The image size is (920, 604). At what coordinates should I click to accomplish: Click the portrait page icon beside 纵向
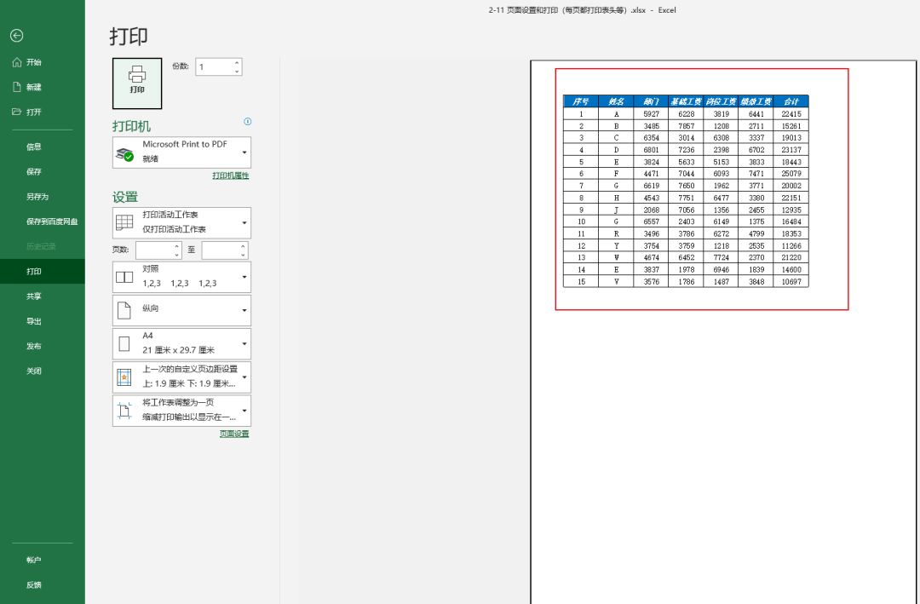pos(124,310)
